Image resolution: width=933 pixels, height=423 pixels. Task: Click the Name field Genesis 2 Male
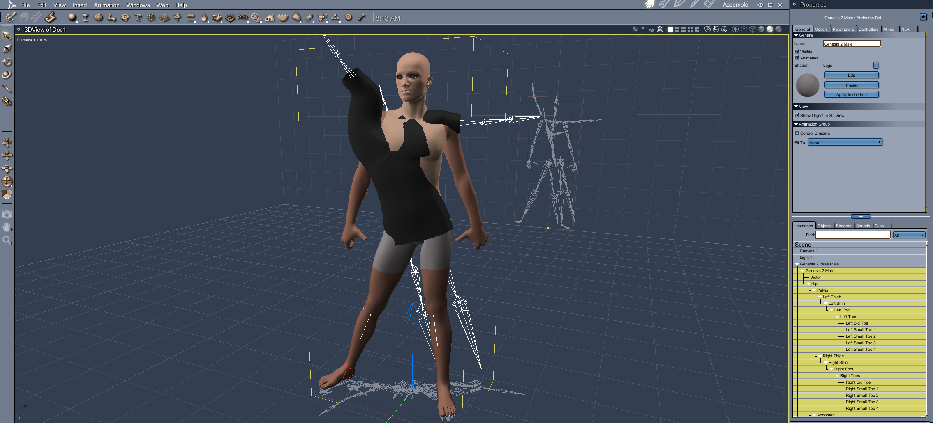pos(852,44)
